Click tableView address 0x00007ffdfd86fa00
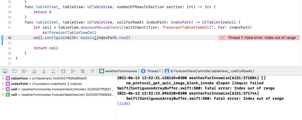The width and height of the screenshot is (302, 120). (70, 78)
